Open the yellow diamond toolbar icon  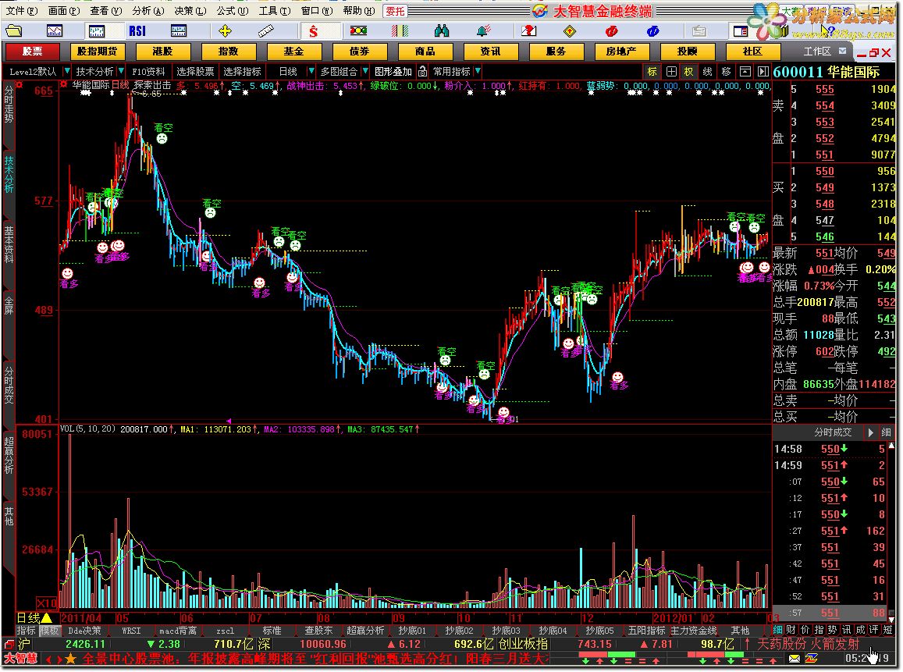[x=570, y=30]
